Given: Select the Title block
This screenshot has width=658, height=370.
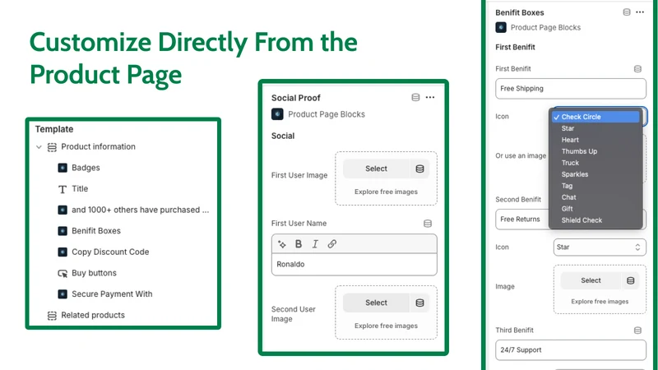Looking at the screenshot, I should coord(80,189).
